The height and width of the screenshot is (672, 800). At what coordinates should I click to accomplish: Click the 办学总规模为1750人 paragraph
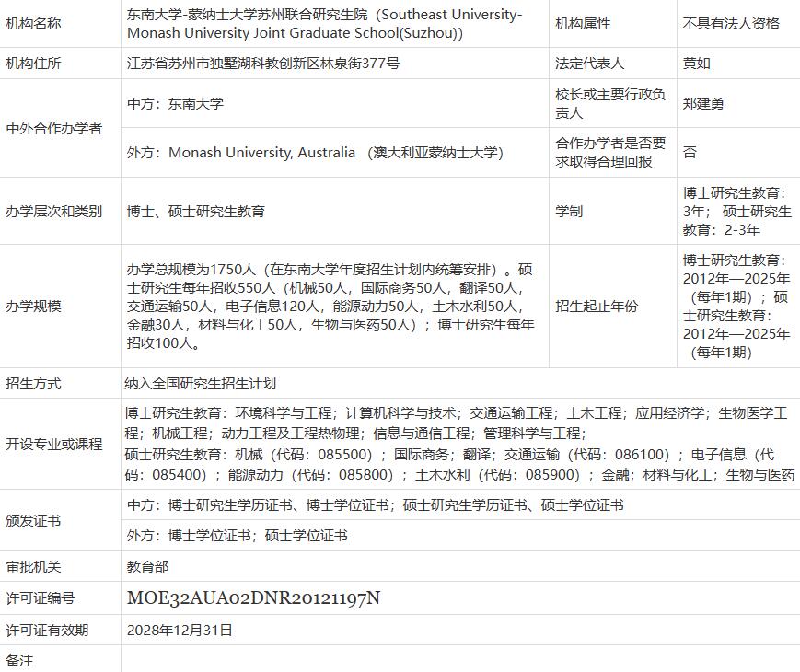[x=330, y=307]
